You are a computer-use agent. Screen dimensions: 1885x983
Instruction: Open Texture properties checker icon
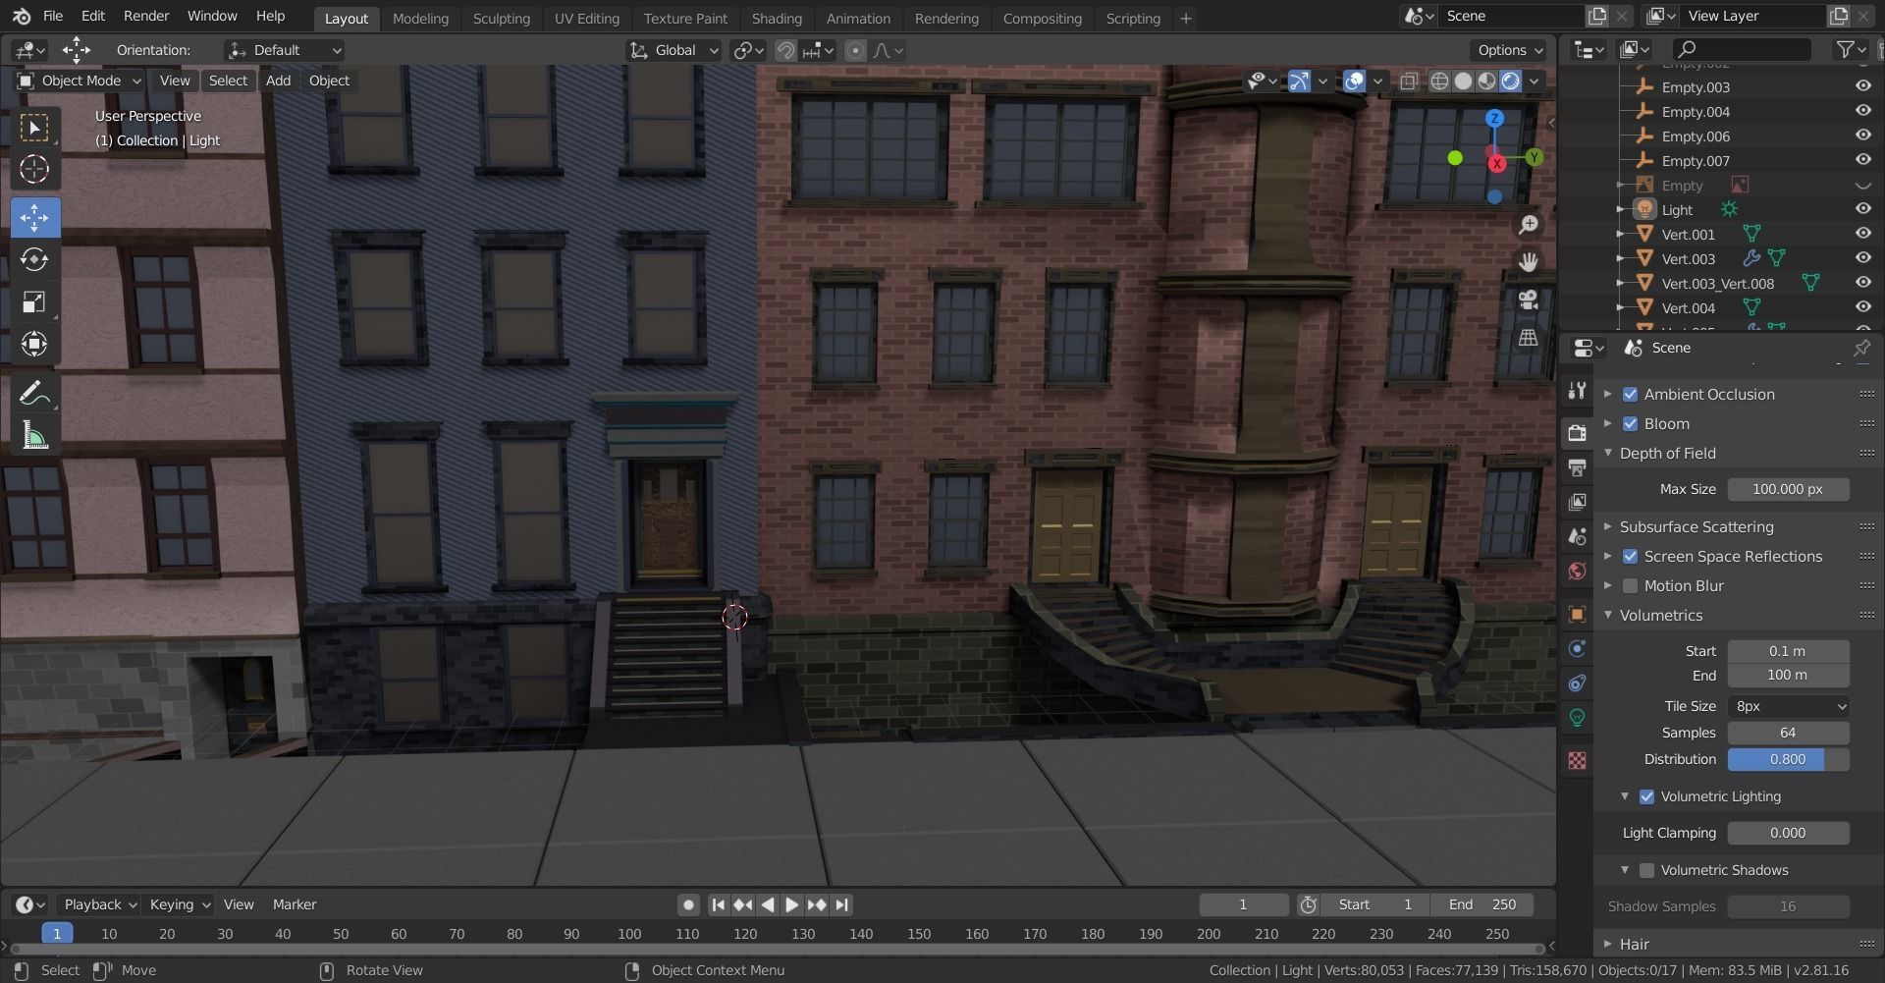click(1577, 761)
